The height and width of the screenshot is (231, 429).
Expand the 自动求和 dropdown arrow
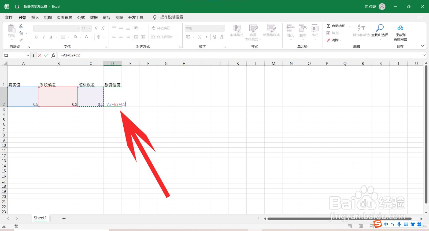point(350,26)
